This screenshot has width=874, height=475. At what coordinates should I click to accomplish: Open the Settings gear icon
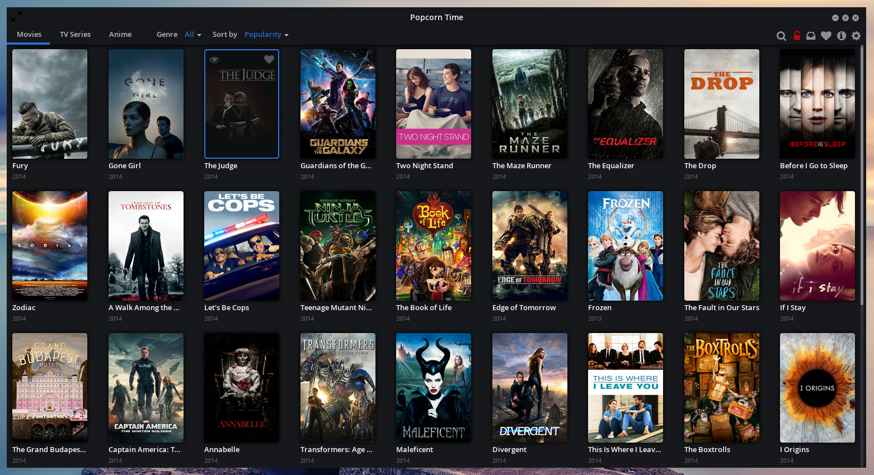(x=856, y=35)
